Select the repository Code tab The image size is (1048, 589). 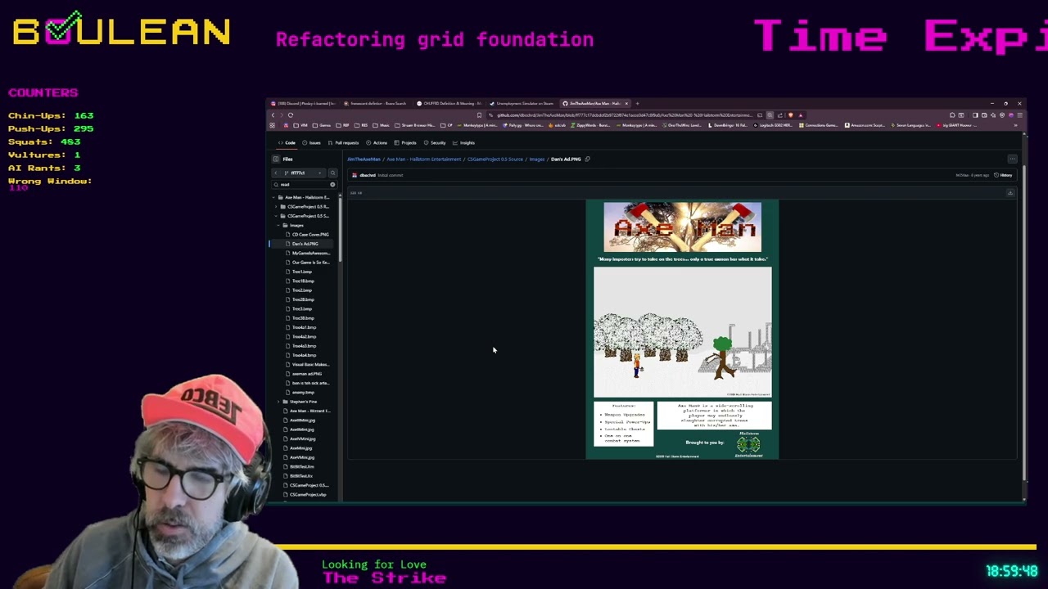pos(287,143)
